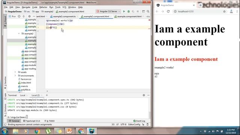This screenshot has height=135, width=240.
Task: Click the Terminal tool window button
Action: (x=14, y=121)
